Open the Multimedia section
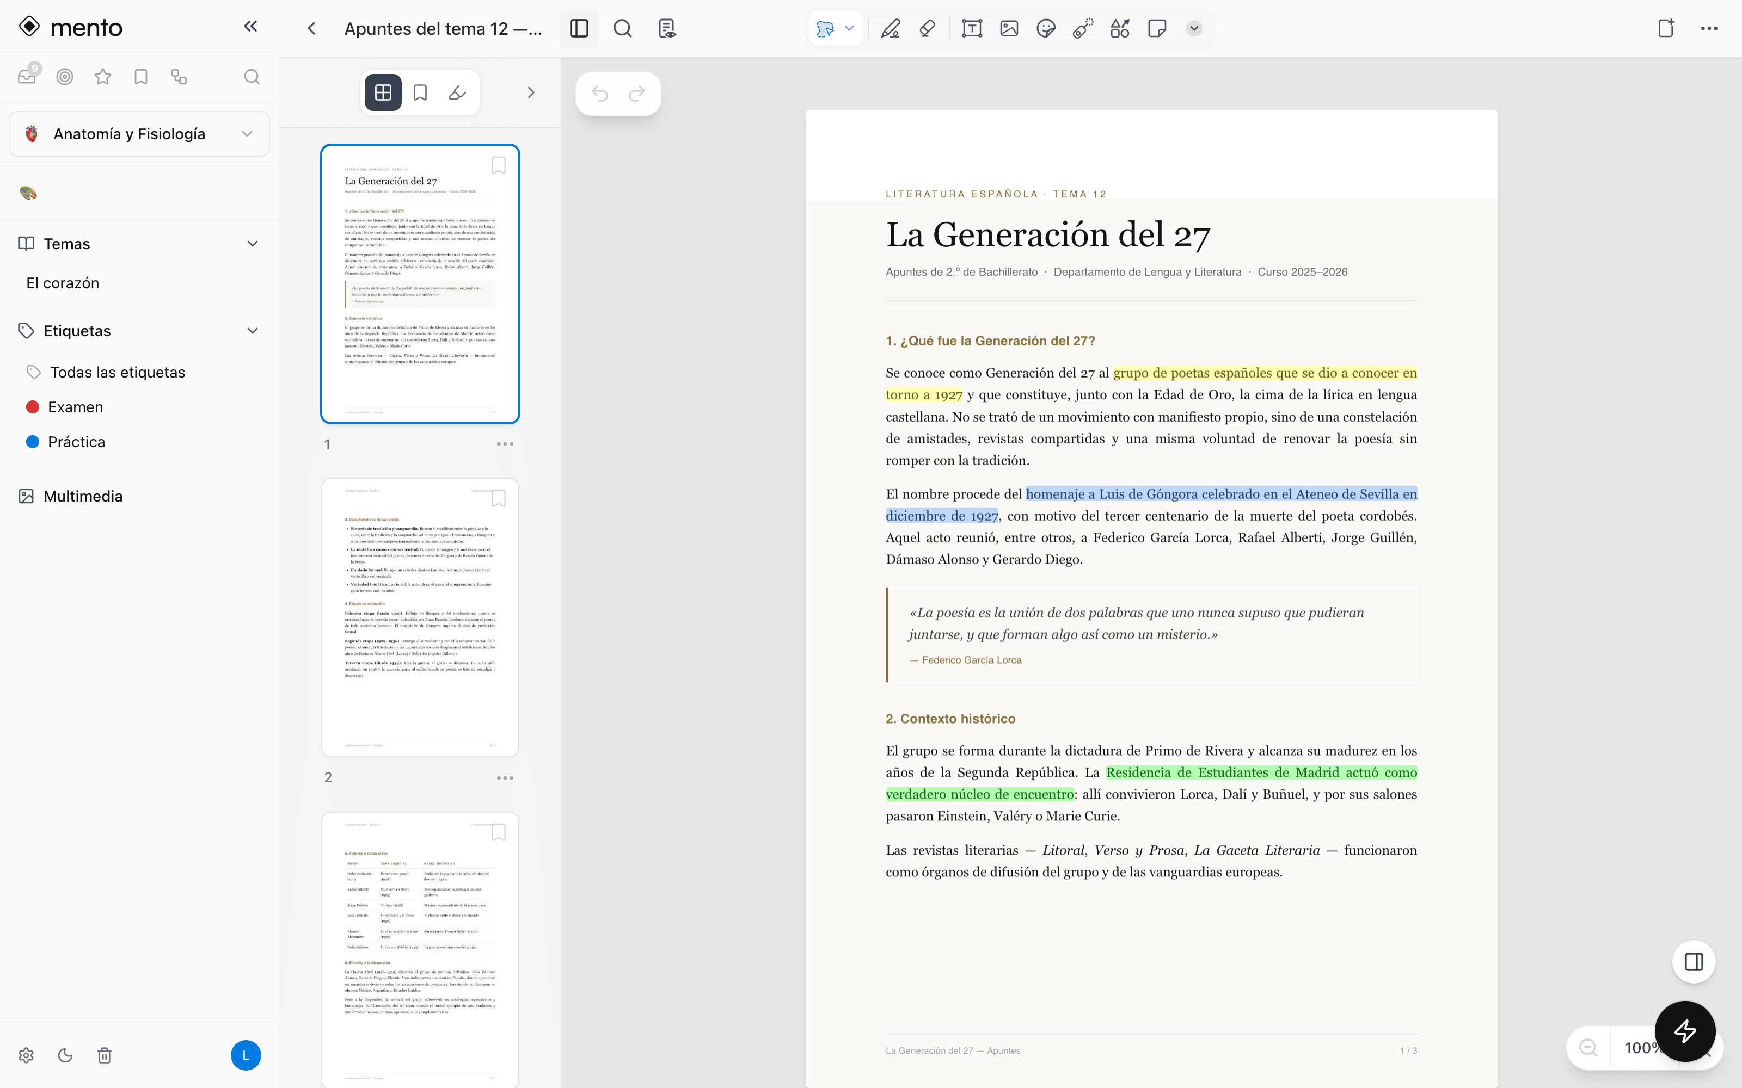Image resolution: width=1742 pixels, height=1088 pixels. [x=83, y=497]
